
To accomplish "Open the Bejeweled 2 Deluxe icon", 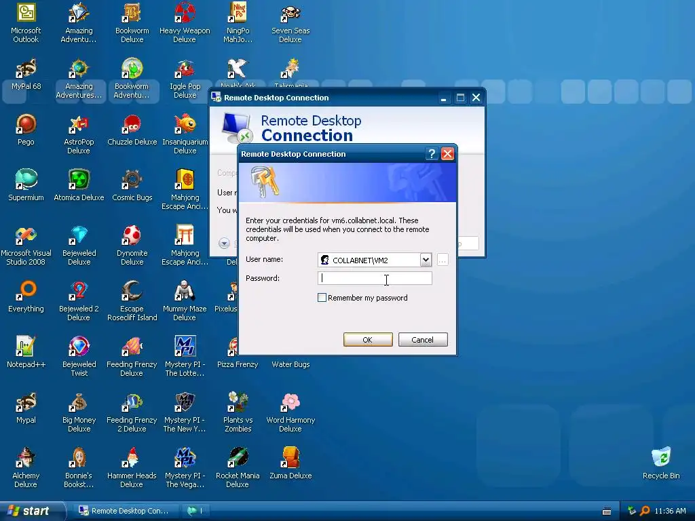I will pyautogui.click(x=79, y=301).
